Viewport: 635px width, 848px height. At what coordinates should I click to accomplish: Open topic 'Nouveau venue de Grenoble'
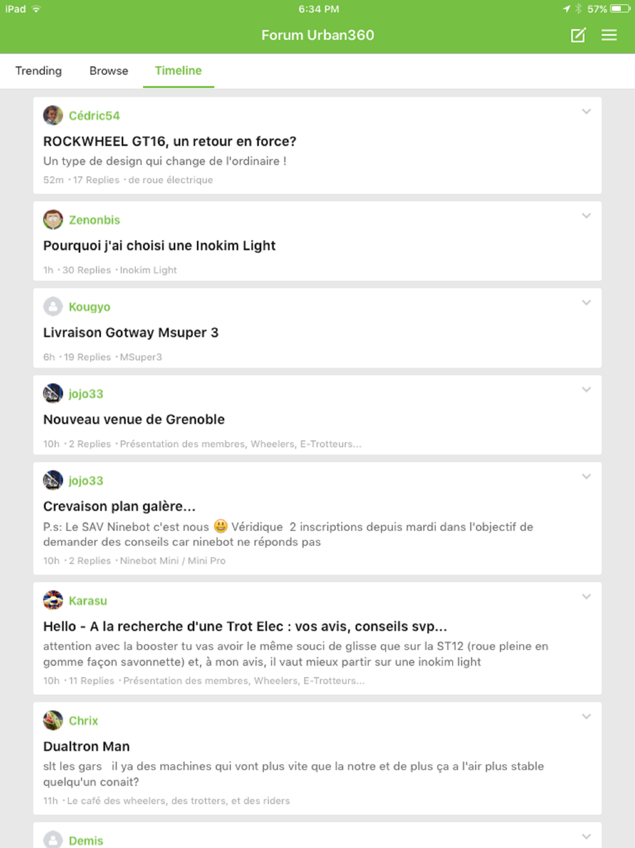point(134,420)
